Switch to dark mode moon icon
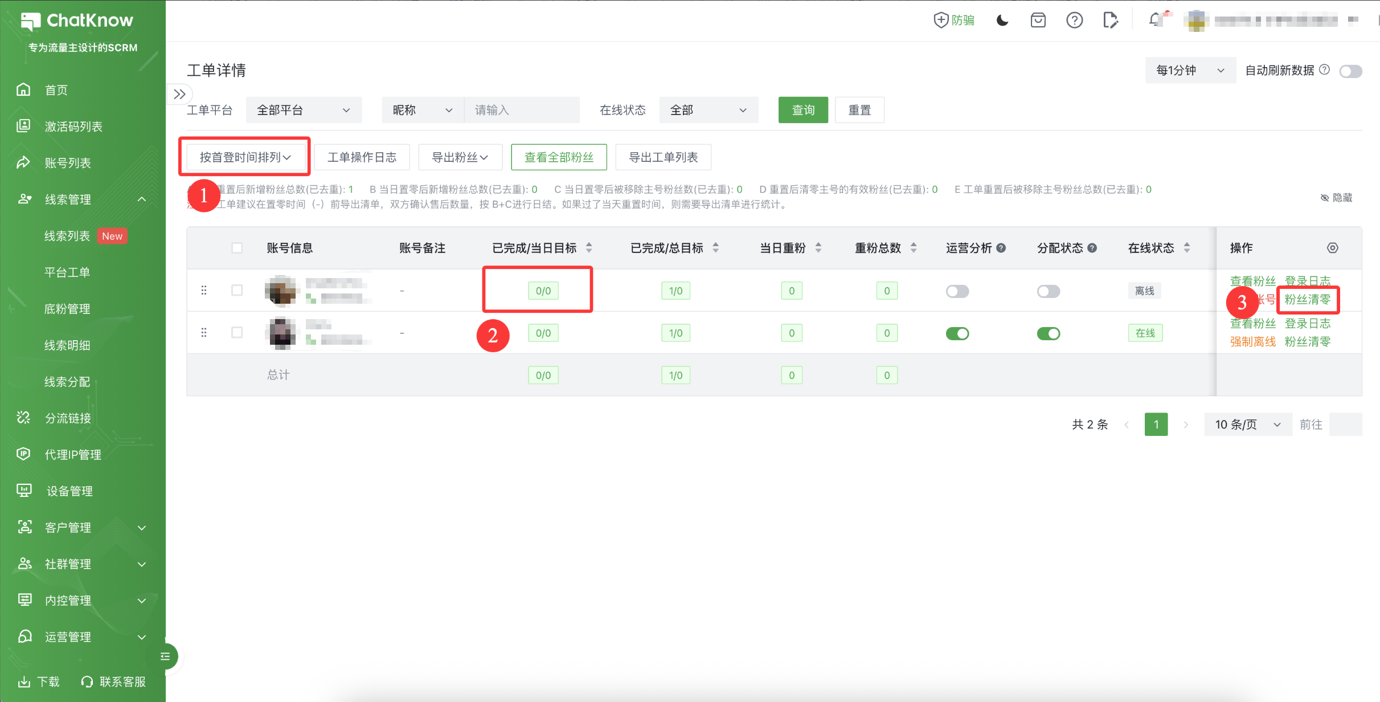The height and width of the screenshot is (702, 1380). point(1002,21)
